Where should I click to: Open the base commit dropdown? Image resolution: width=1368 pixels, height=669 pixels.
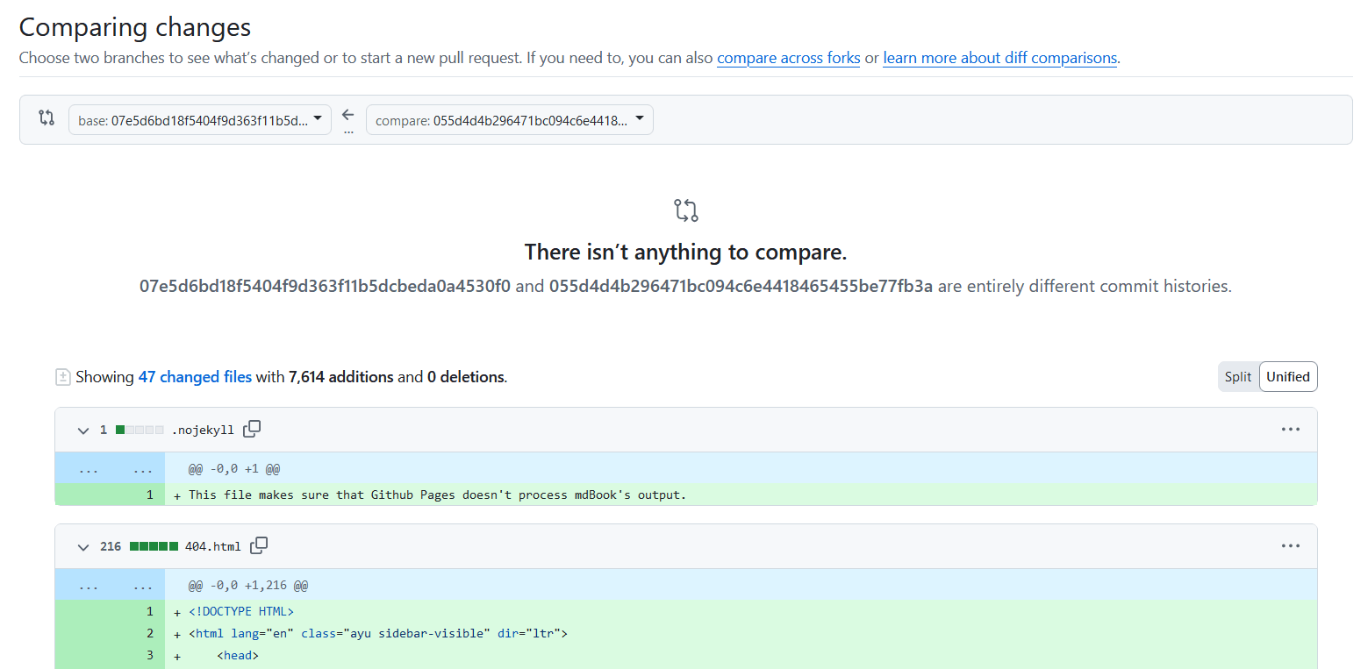[200, 120]
